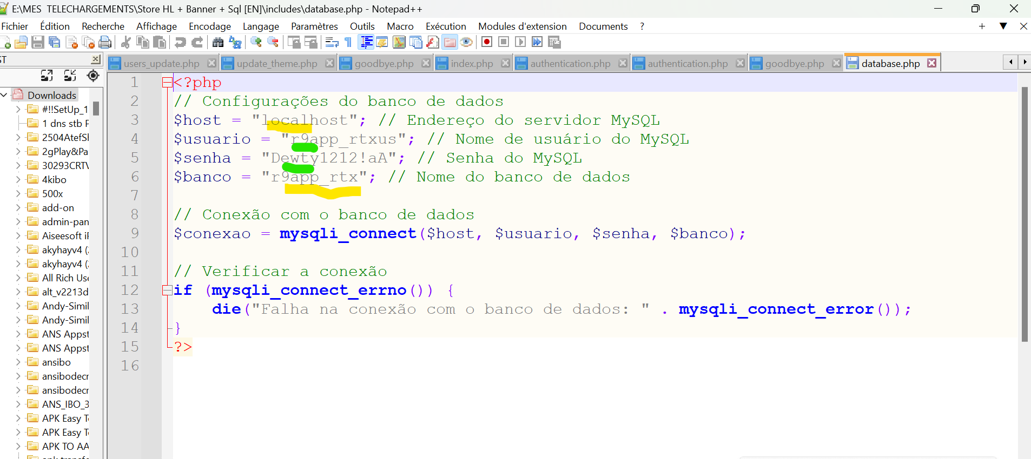Click the Save file toolbar icon
The width and height of the screenshot is (1031, 459).
tap(38, 42)
